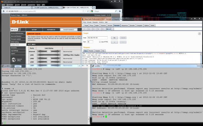Select Schedules in router sidebar

[x=18, y=48]
